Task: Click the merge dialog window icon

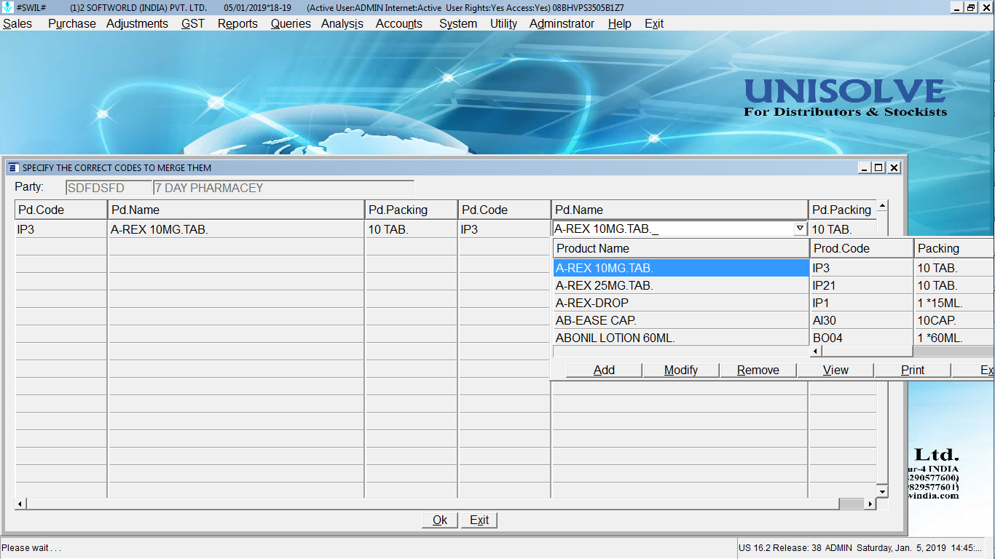Action: click(13, 167)
